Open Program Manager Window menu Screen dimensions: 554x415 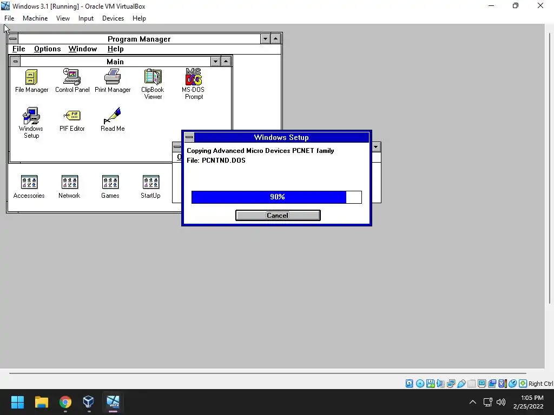pyautogui.click(x=83, y=49)
